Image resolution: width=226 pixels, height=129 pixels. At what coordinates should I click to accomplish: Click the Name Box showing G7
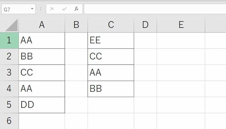[x=18, y=9]
